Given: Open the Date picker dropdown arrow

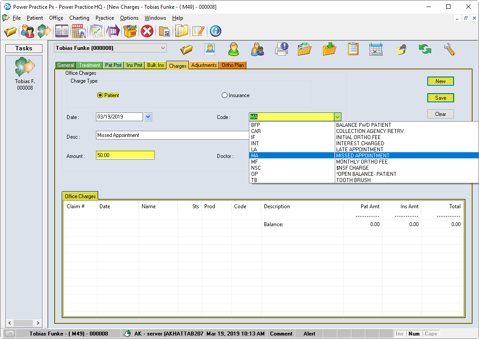Looking at the screenshot, I should (148, 117).
